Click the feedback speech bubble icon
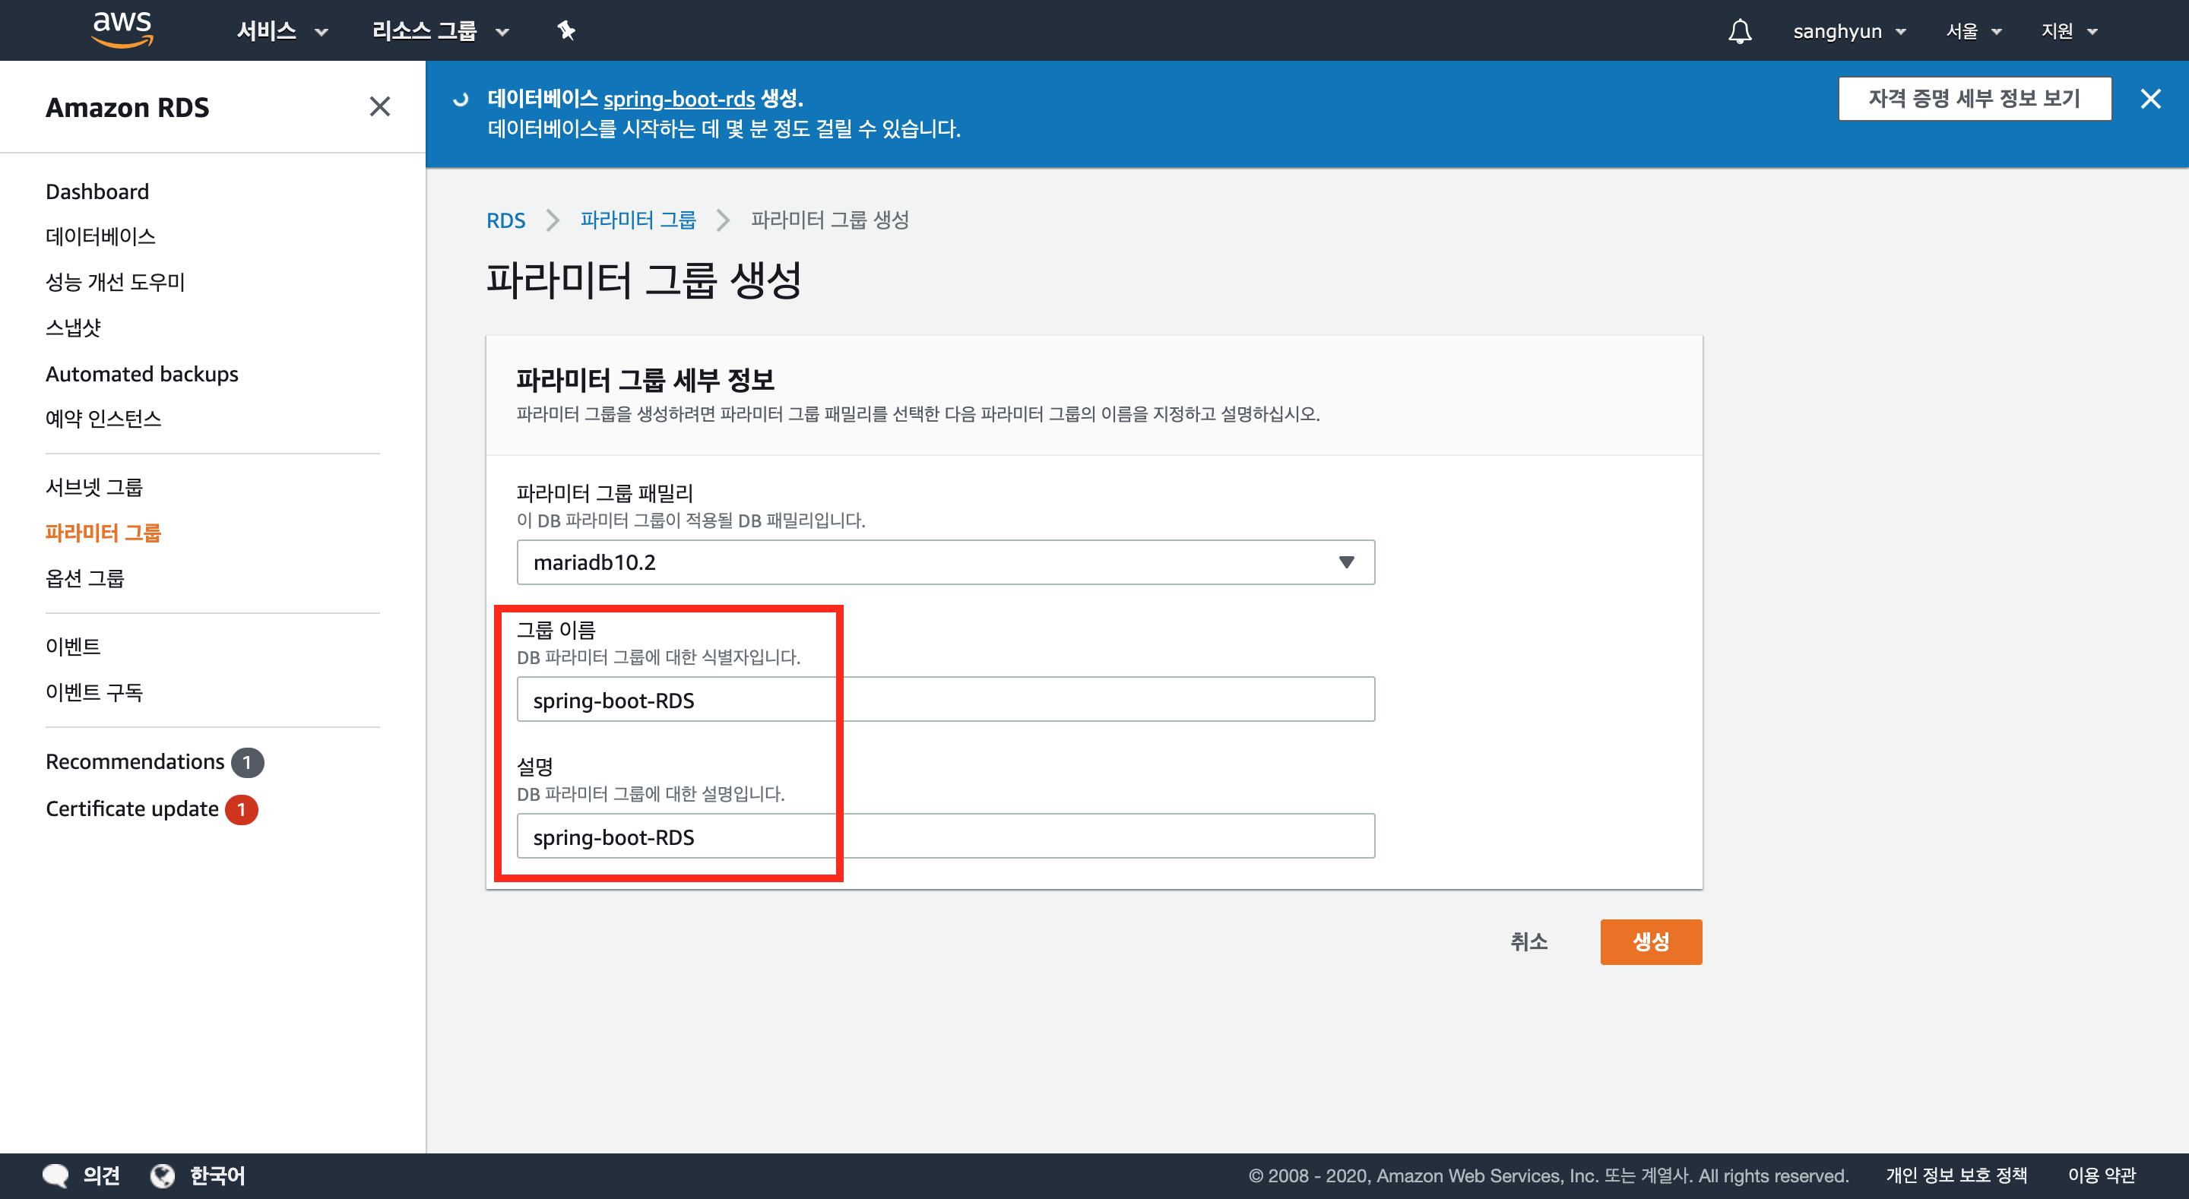Screen dimensions: 2189x1199 (56, 1175)
